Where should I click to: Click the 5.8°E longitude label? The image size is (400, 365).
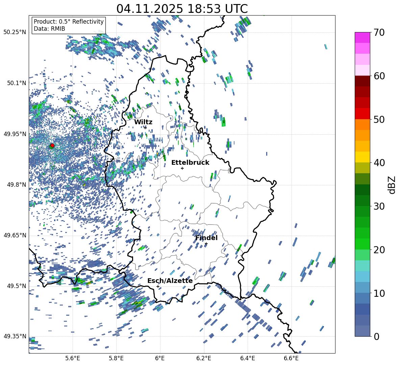pos(116,358)
